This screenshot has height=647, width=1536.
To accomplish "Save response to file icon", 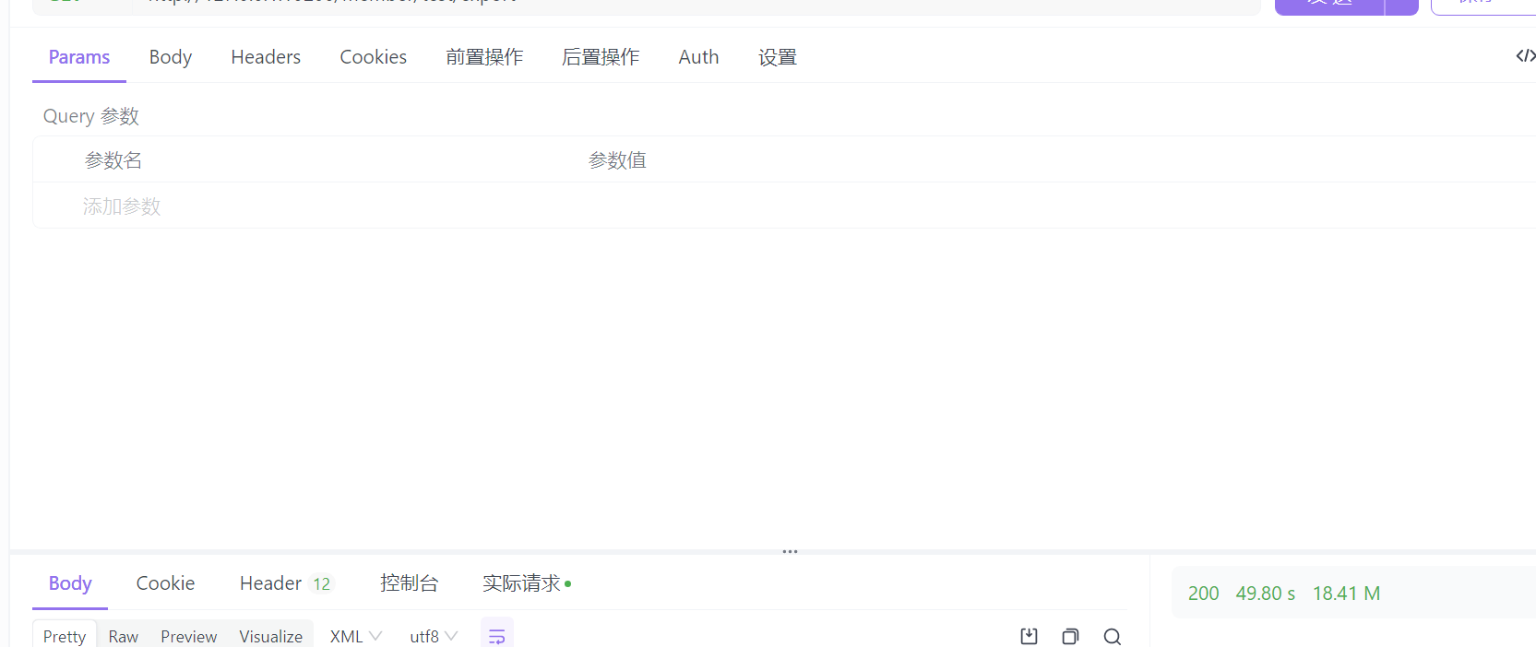I will coord(1030,636).
